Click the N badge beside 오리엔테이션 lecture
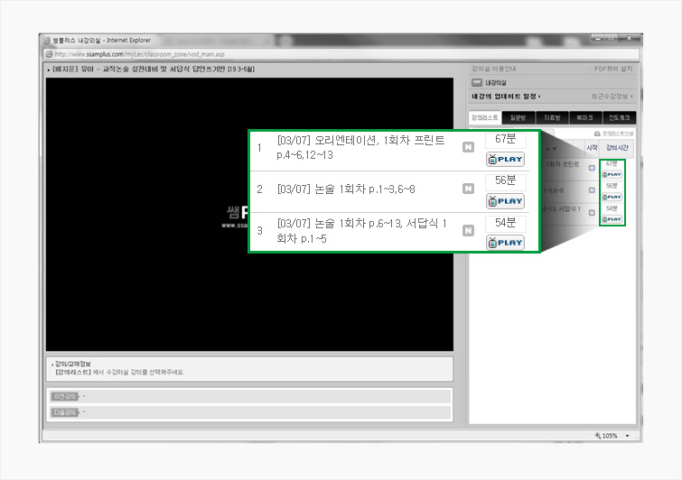This screenshot has width=682, height=480. tap(468, 147)
